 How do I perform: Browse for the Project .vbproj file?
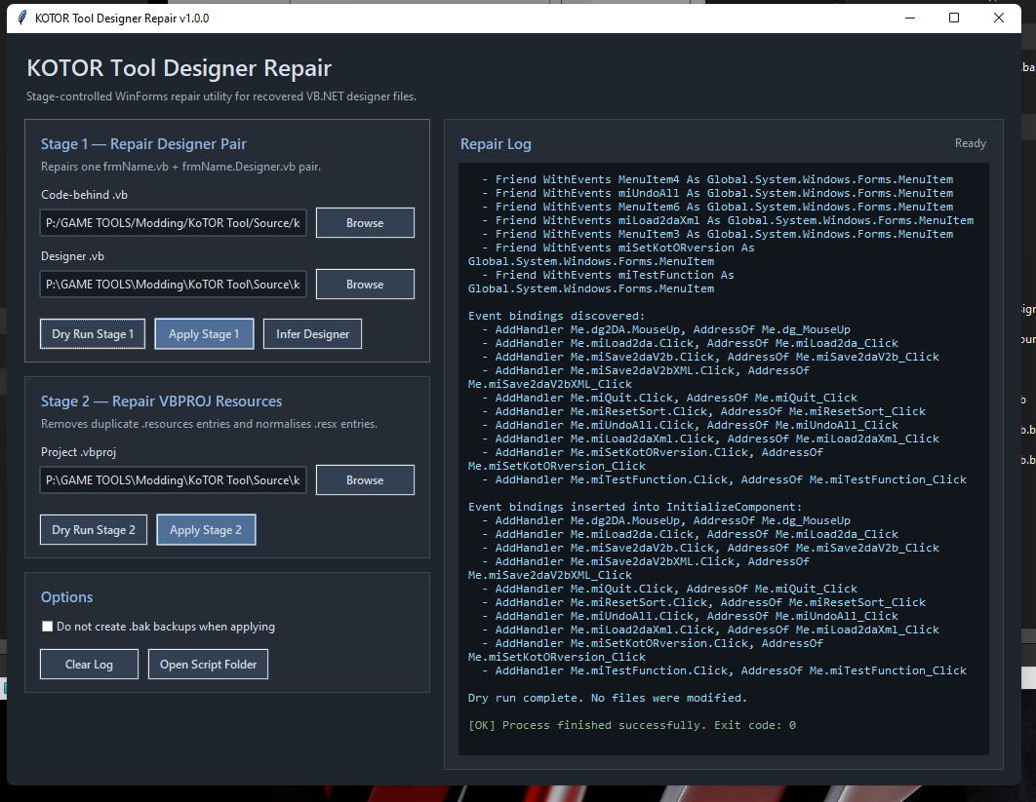(x=365, y=480)
